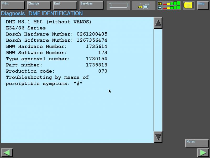
Task: Click the Bosch Hardware Number line
Action: tap(56, 34)
